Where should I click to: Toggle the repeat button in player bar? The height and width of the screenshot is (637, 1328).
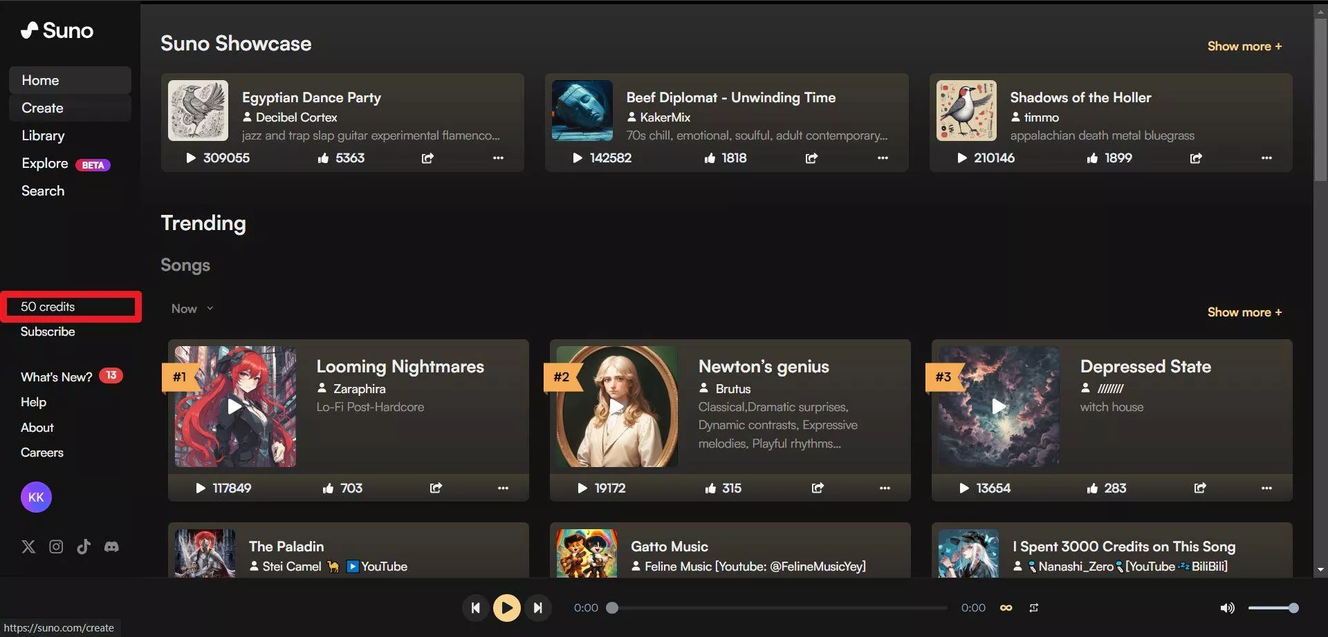click(1033, 608)
